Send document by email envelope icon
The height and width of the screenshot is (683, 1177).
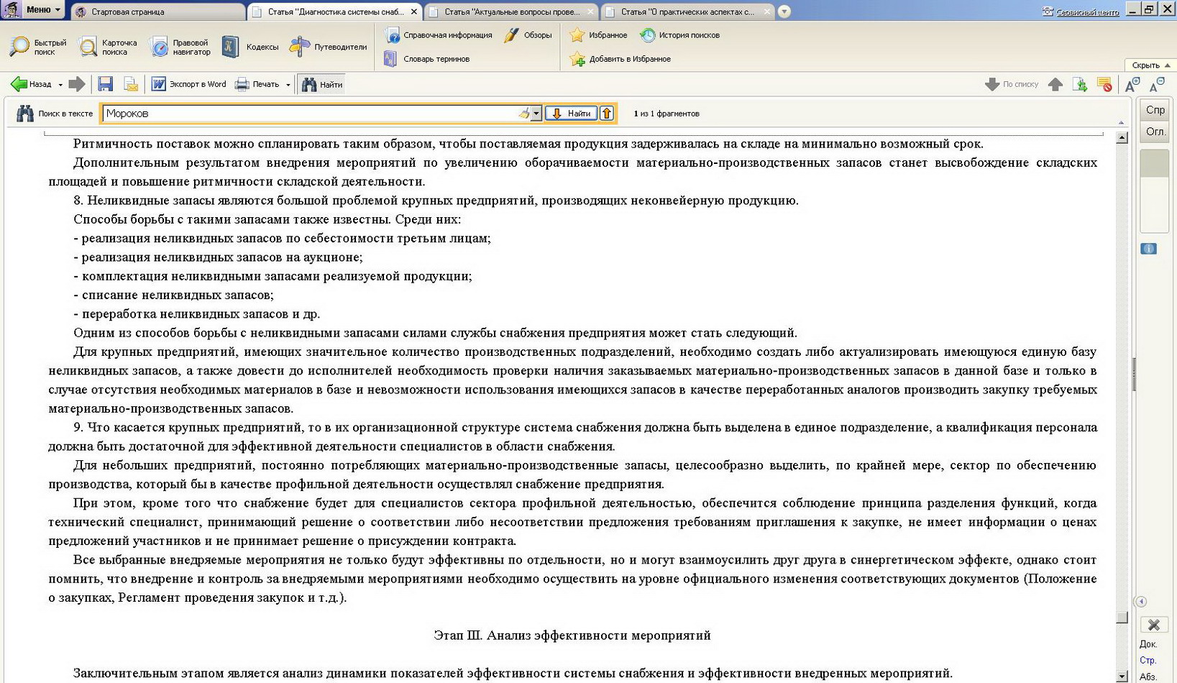[x=131, y=84]
